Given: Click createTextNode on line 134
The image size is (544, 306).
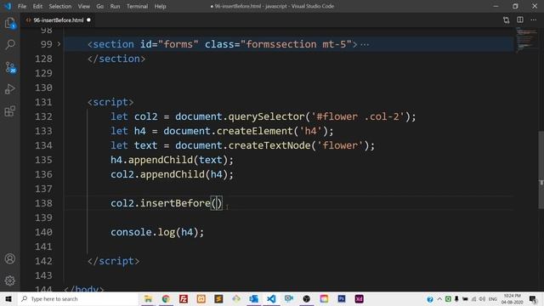Looking at the screenshot, I should [269, 145].
